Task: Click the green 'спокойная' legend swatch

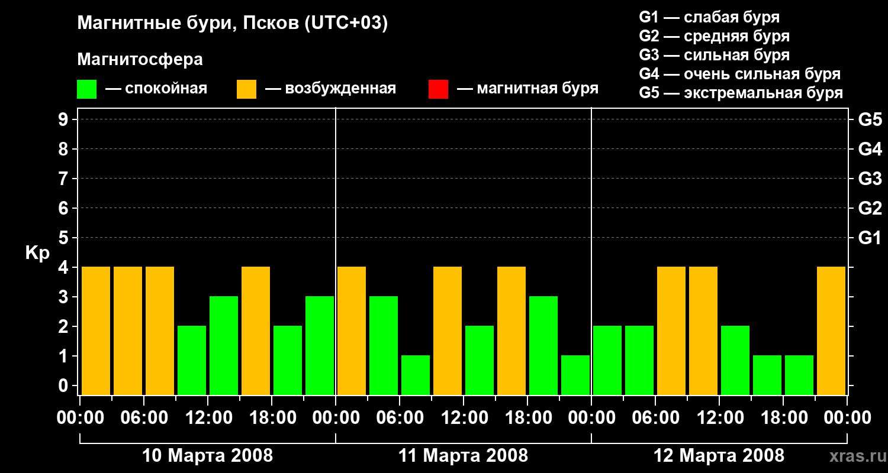Action: [86, 89]
